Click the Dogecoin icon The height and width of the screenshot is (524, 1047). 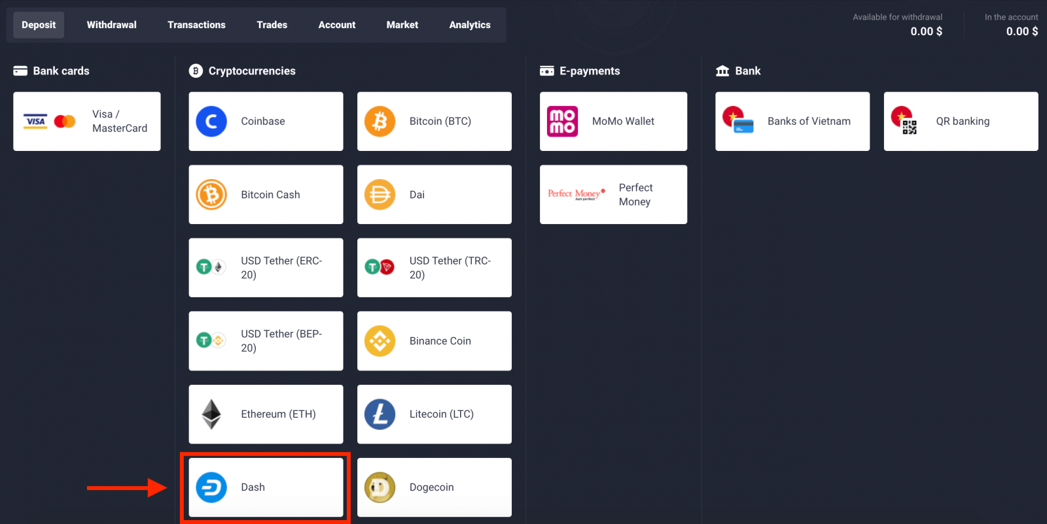click(x=380, y=487)
